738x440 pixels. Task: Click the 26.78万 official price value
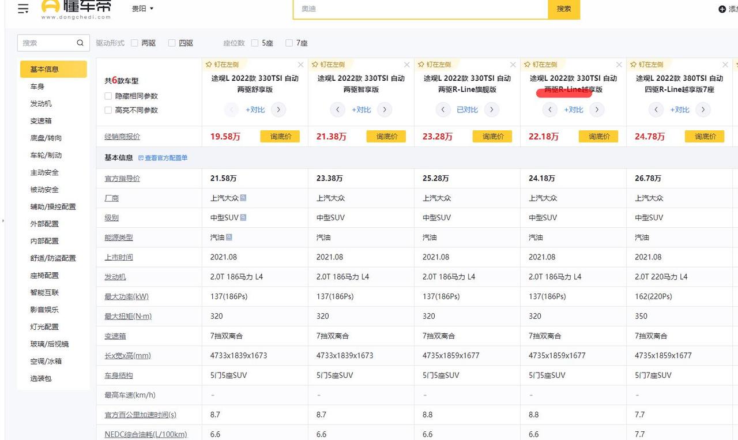pyautogui.click(x=648, y=179)
